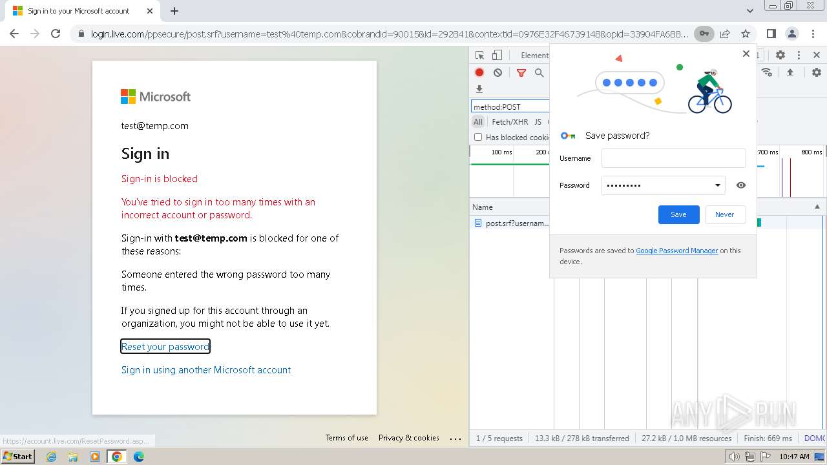Open media player from taskbar
This screenshot has height=465, width=827.
[x=95, y=457]
